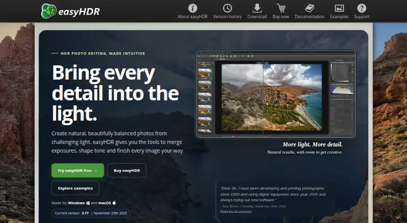Open the Buy now menu label
The image size is (407, 223).
[x=281, y=17]
